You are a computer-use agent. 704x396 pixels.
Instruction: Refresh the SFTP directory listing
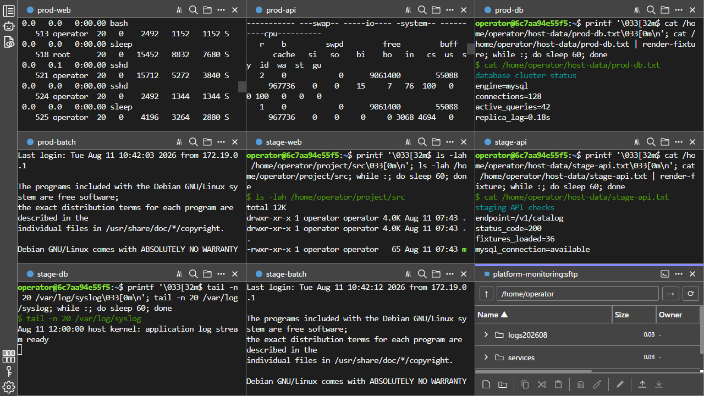coord(691,294)
